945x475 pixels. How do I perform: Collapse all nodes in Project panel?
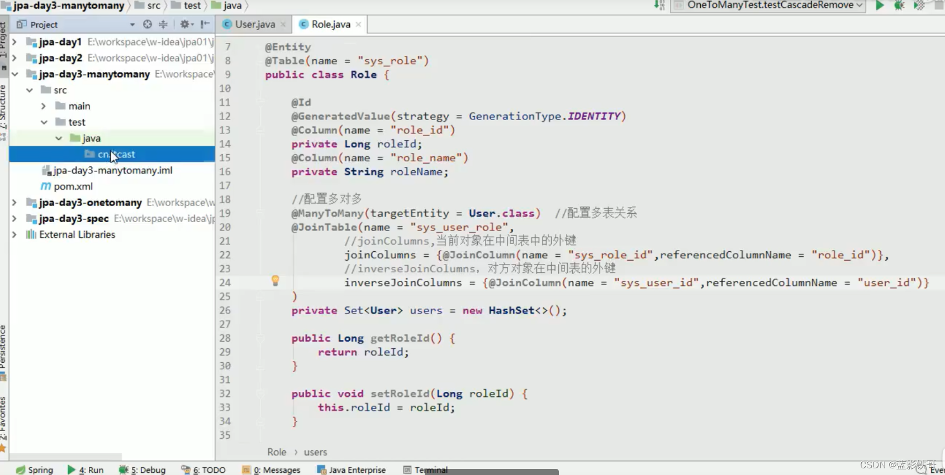pyautogui.click(x=163, y=25)
